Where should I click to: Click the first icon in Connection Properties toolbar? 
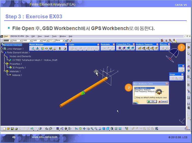tap(119, 48)
